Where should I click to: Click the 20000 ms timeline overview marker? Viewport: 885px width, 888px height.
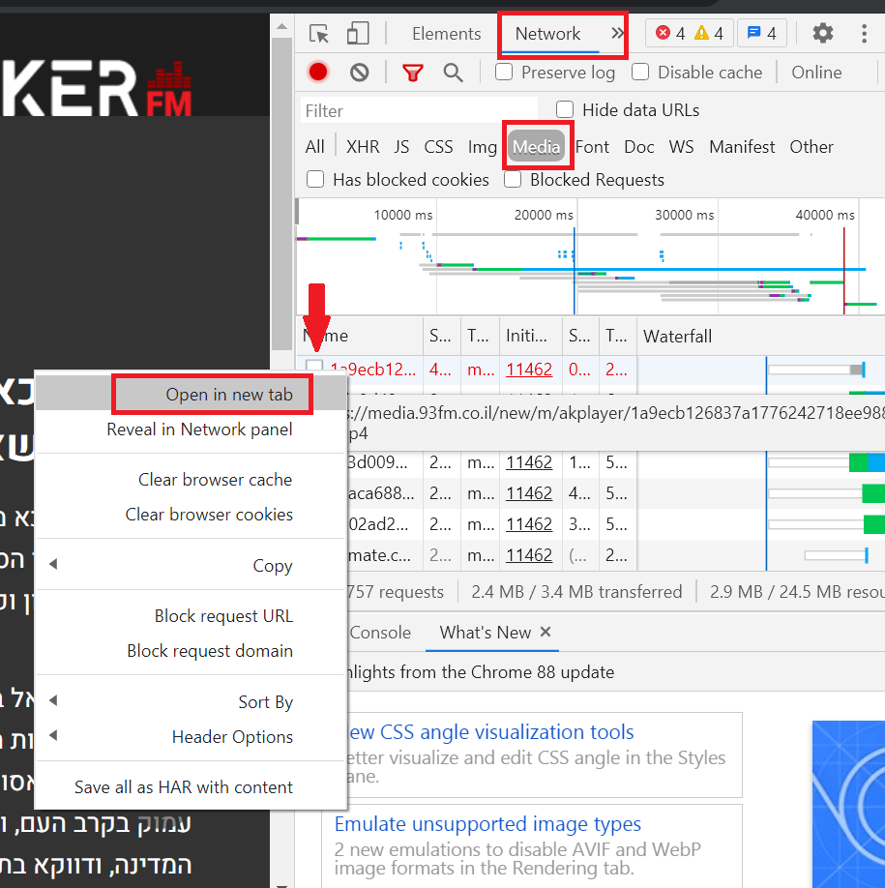[x=544, y=215]
